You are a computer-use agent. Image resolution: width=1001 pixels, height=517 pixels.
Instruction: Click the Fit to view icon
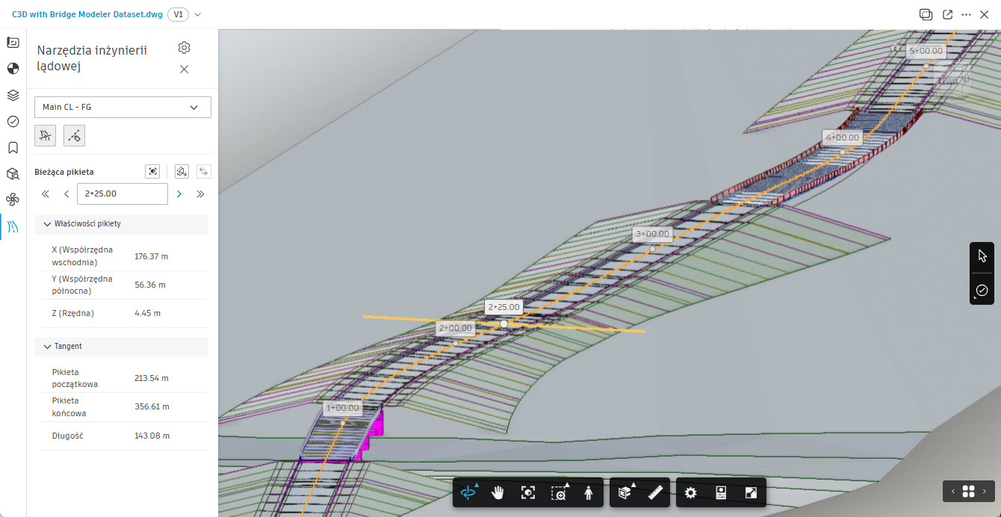pos(528,493)
